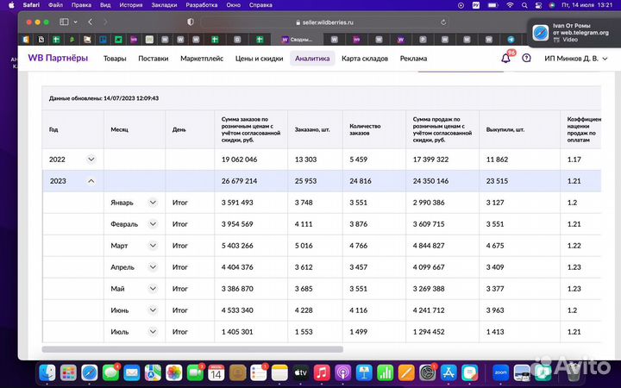Open the Photos app in dock
The height and width of the screenshot is (388, 621).
[x=173, y=372]
